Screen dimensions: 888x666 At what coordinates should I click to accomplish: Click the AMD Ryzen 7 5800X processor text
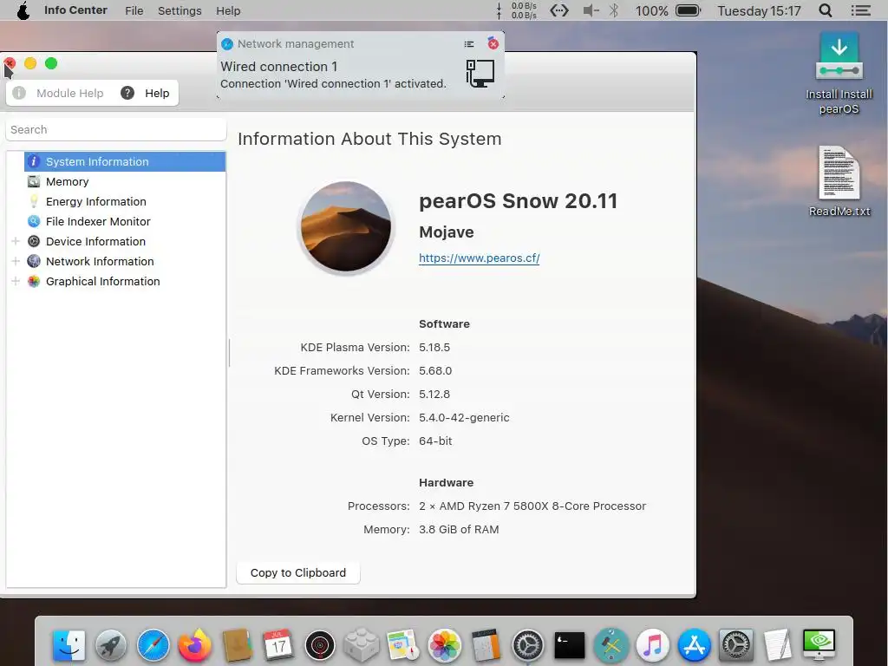click(x=532, y=506)
